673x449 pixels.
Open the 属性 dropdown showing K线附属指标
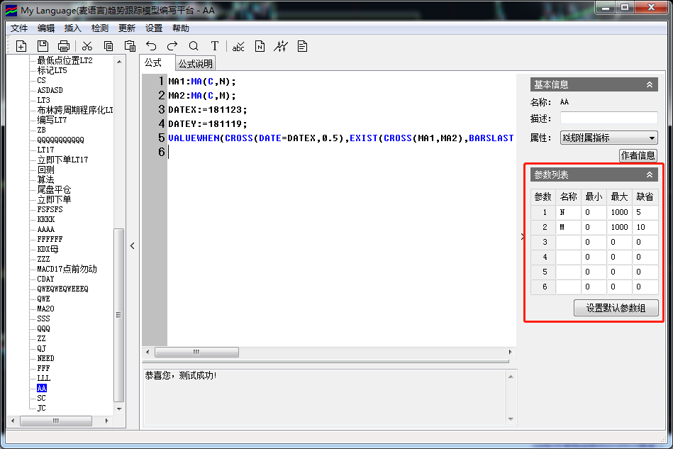tap(608, 138)
